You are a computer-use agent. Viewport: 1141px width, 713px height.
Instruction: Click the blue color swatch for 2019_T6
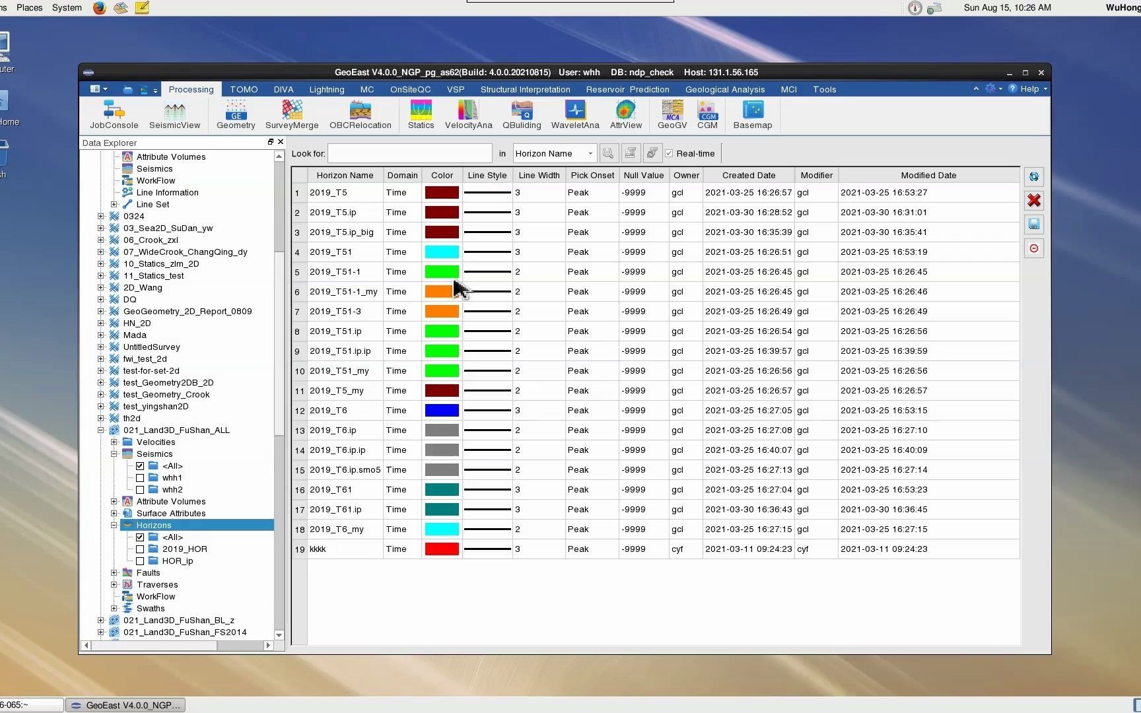(442, 411)
